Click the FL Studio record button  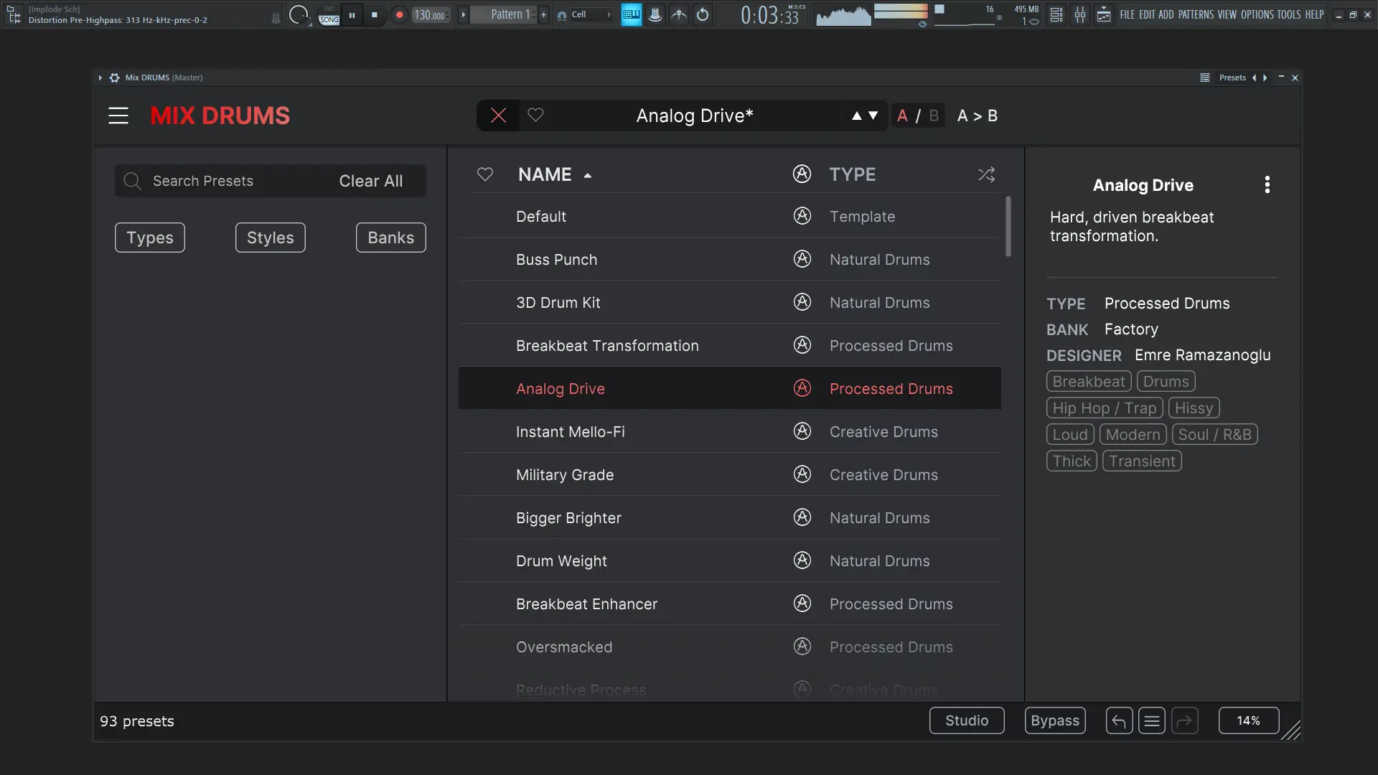pos(400,14)
